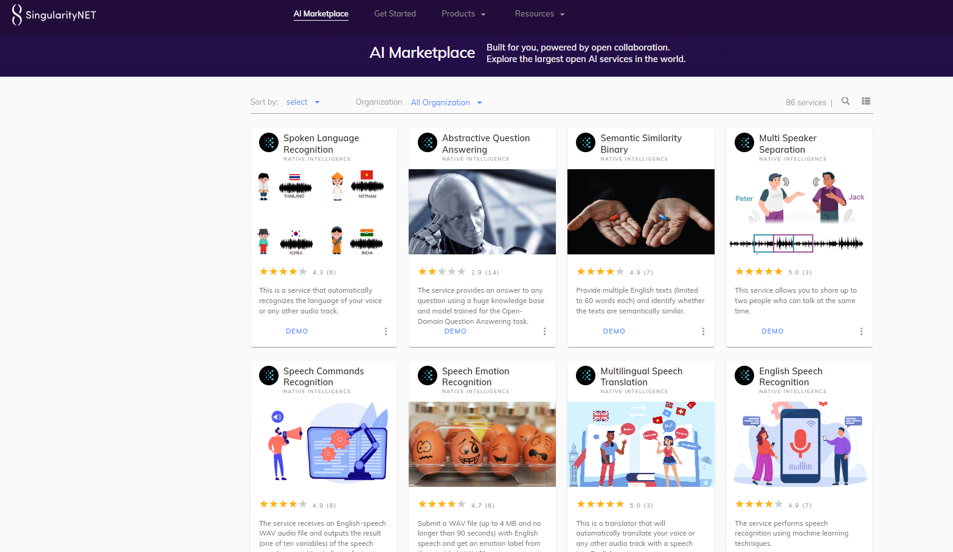Open more options for Multi Speaker Separation card
The height and width of the screenshot is (552, 953).
(861, 332)
